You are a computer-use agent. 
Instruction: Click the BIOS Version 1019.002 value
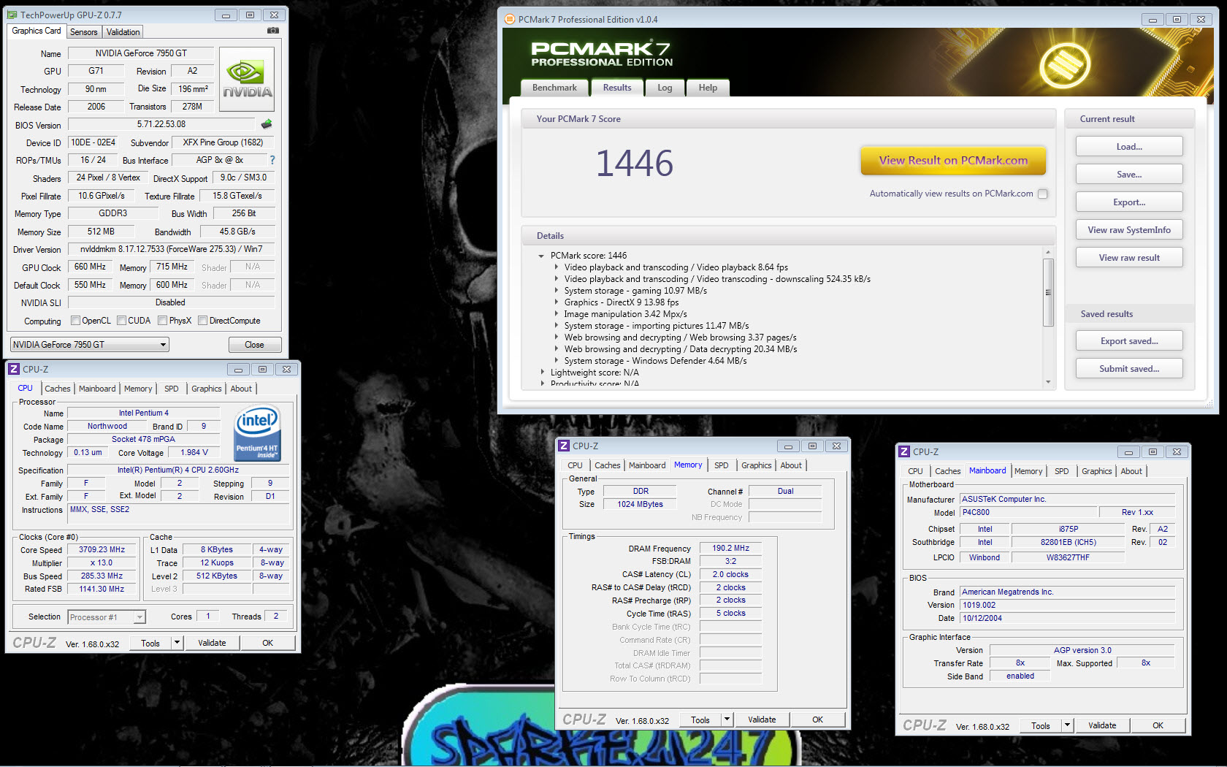click(x=1067, y=605)
